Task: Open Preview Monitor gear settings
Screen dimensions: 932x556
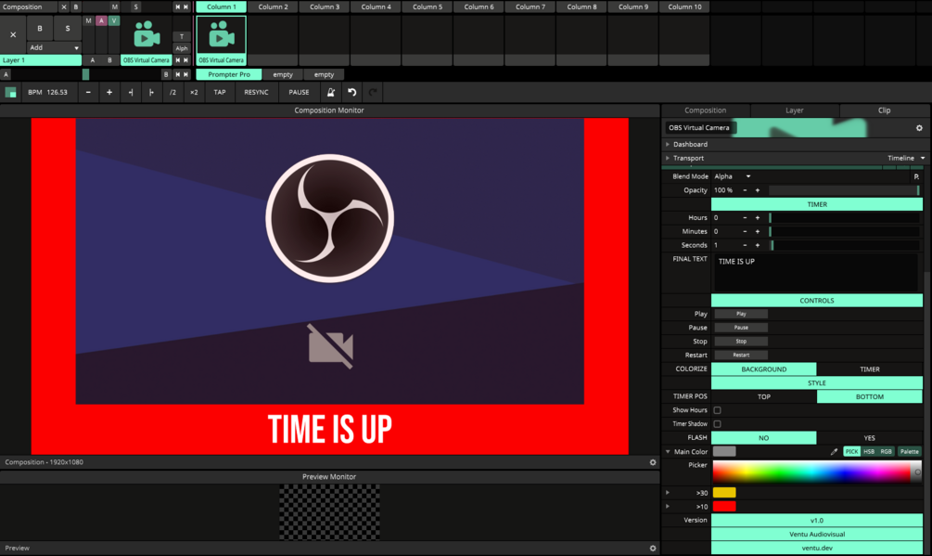Action: coord(653,549)
